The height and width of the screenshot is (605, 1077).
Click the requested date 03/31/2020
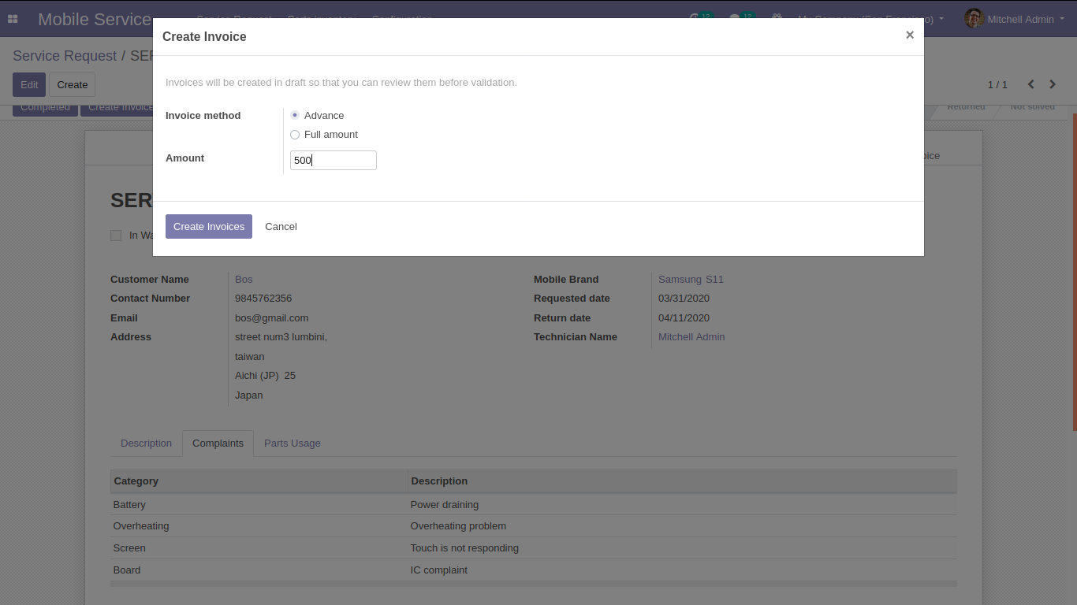coord(684,299)
